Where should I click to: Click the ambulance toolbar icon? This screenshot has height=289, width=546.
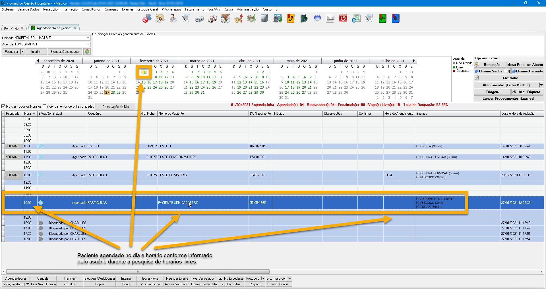click(x=212, y=19)
